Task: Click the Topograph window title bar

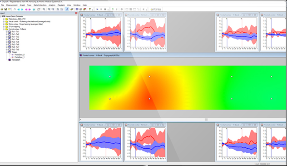Action: (183, 55)
